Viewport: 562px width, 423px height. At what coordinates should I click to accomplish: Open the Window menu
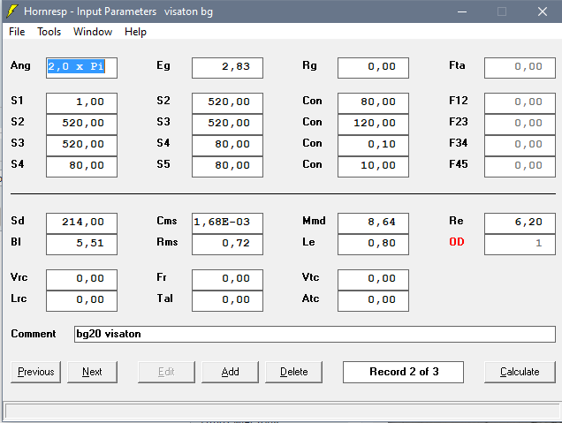tap(93, 32)
